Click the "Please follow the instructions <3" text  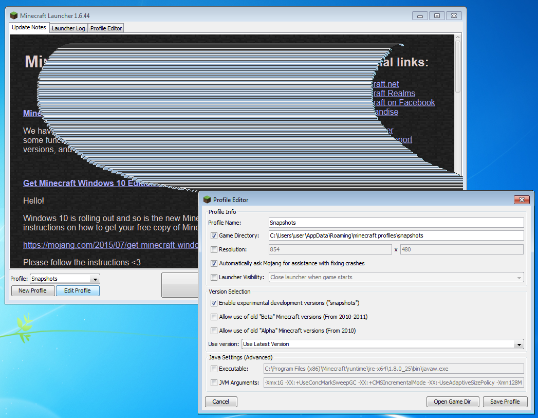[x=82, y=263]
